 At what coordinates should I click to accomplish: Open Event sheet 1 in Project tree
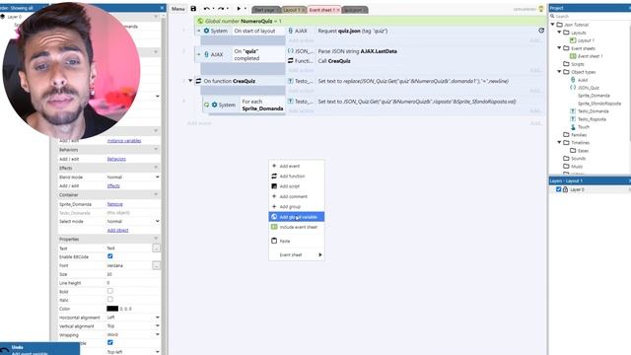pyautogui.click(x=590, y=56)
